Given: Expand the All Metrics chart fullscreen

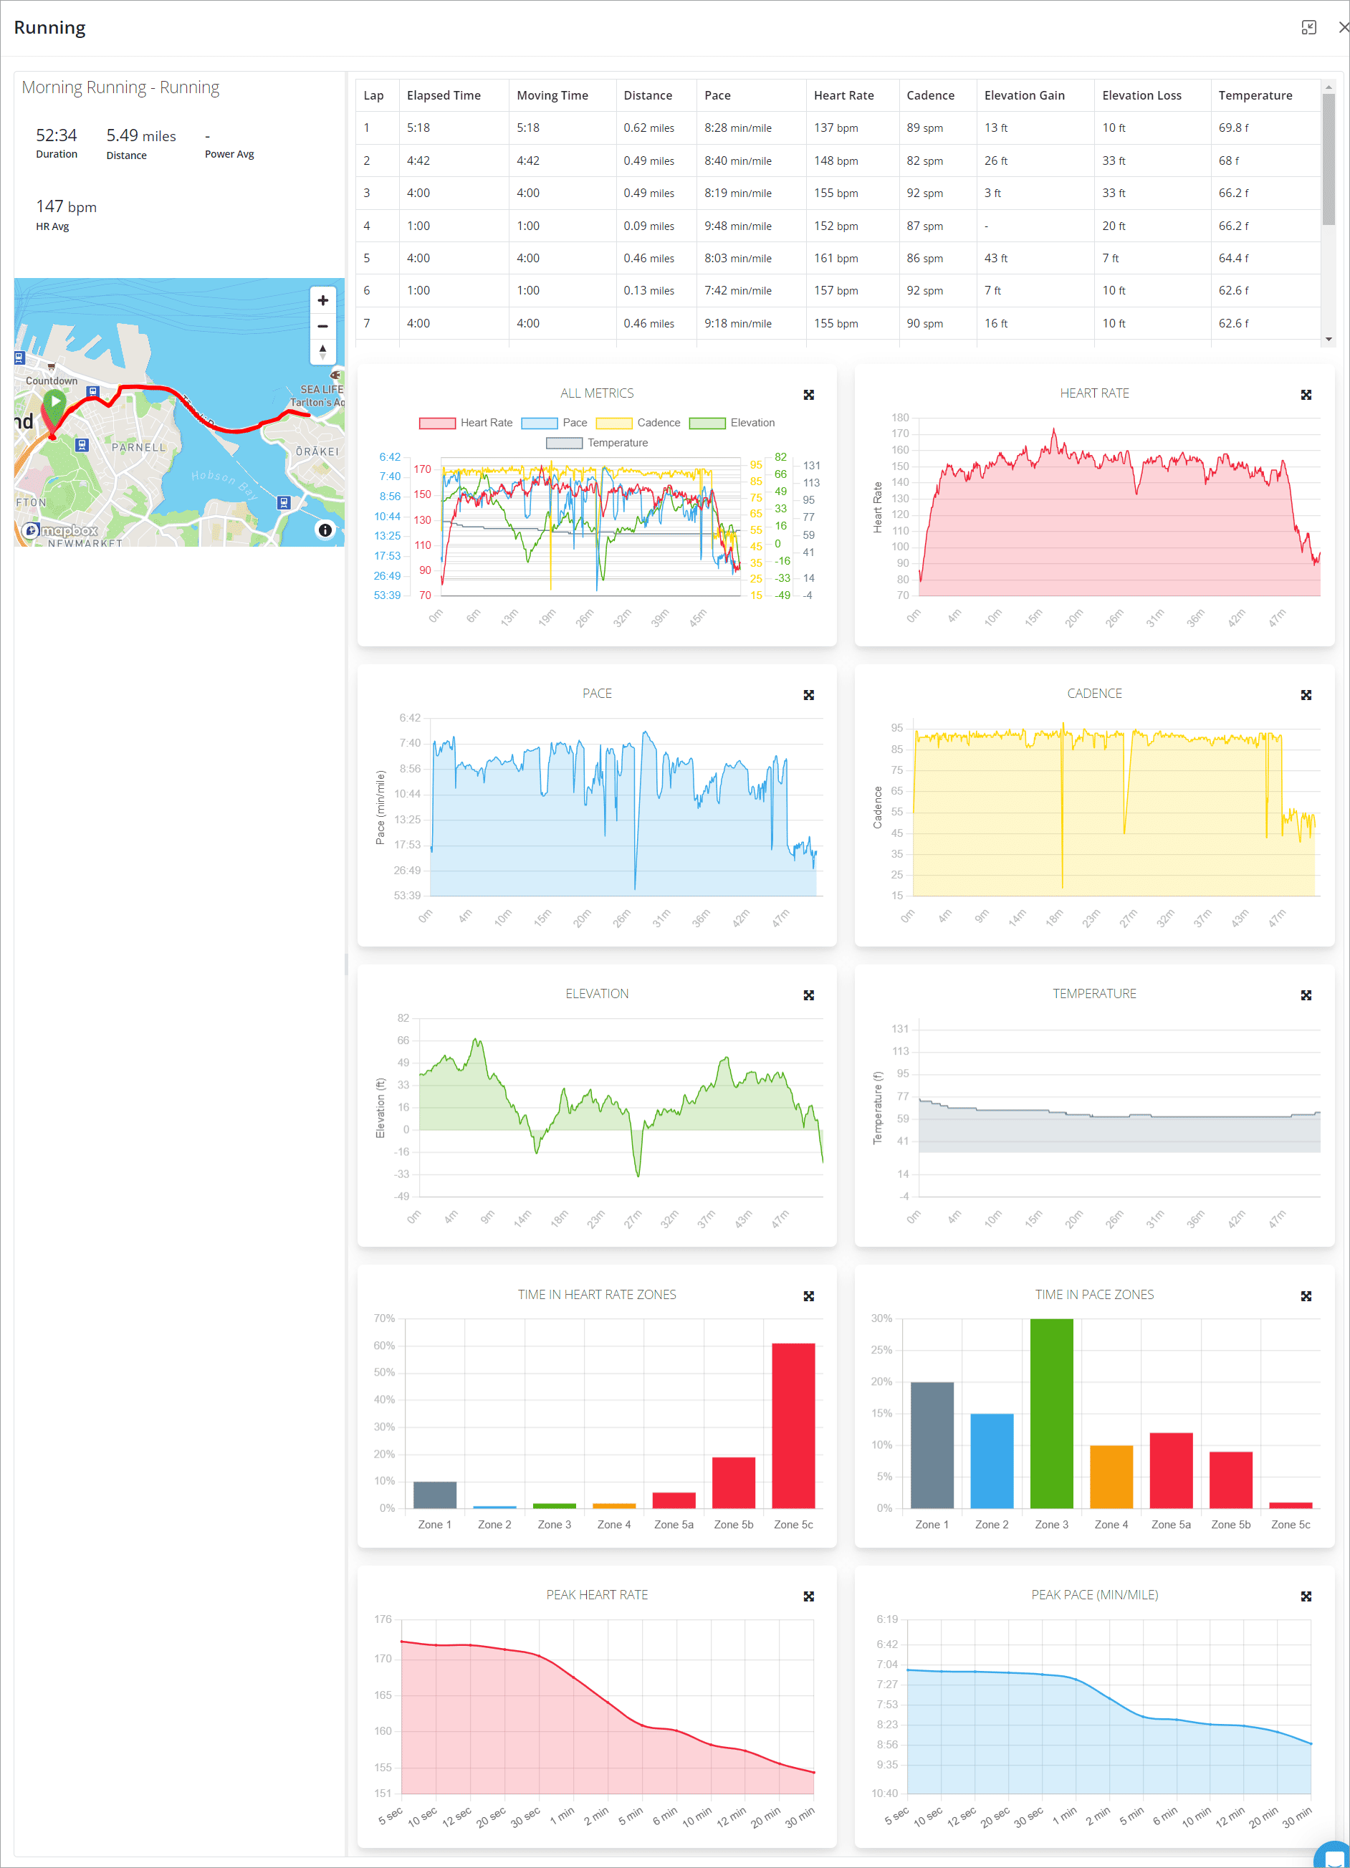Looking at the screenshot, I should [x=808, y=395].
